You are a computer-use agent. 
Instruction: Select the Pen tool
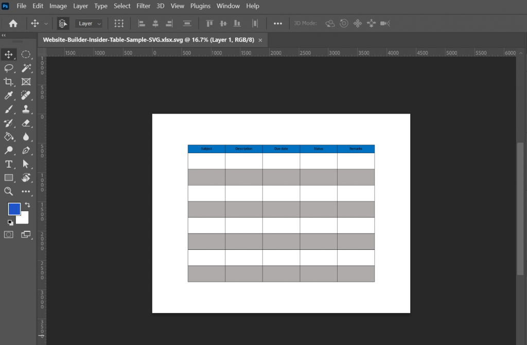click(x=26, y=150)
